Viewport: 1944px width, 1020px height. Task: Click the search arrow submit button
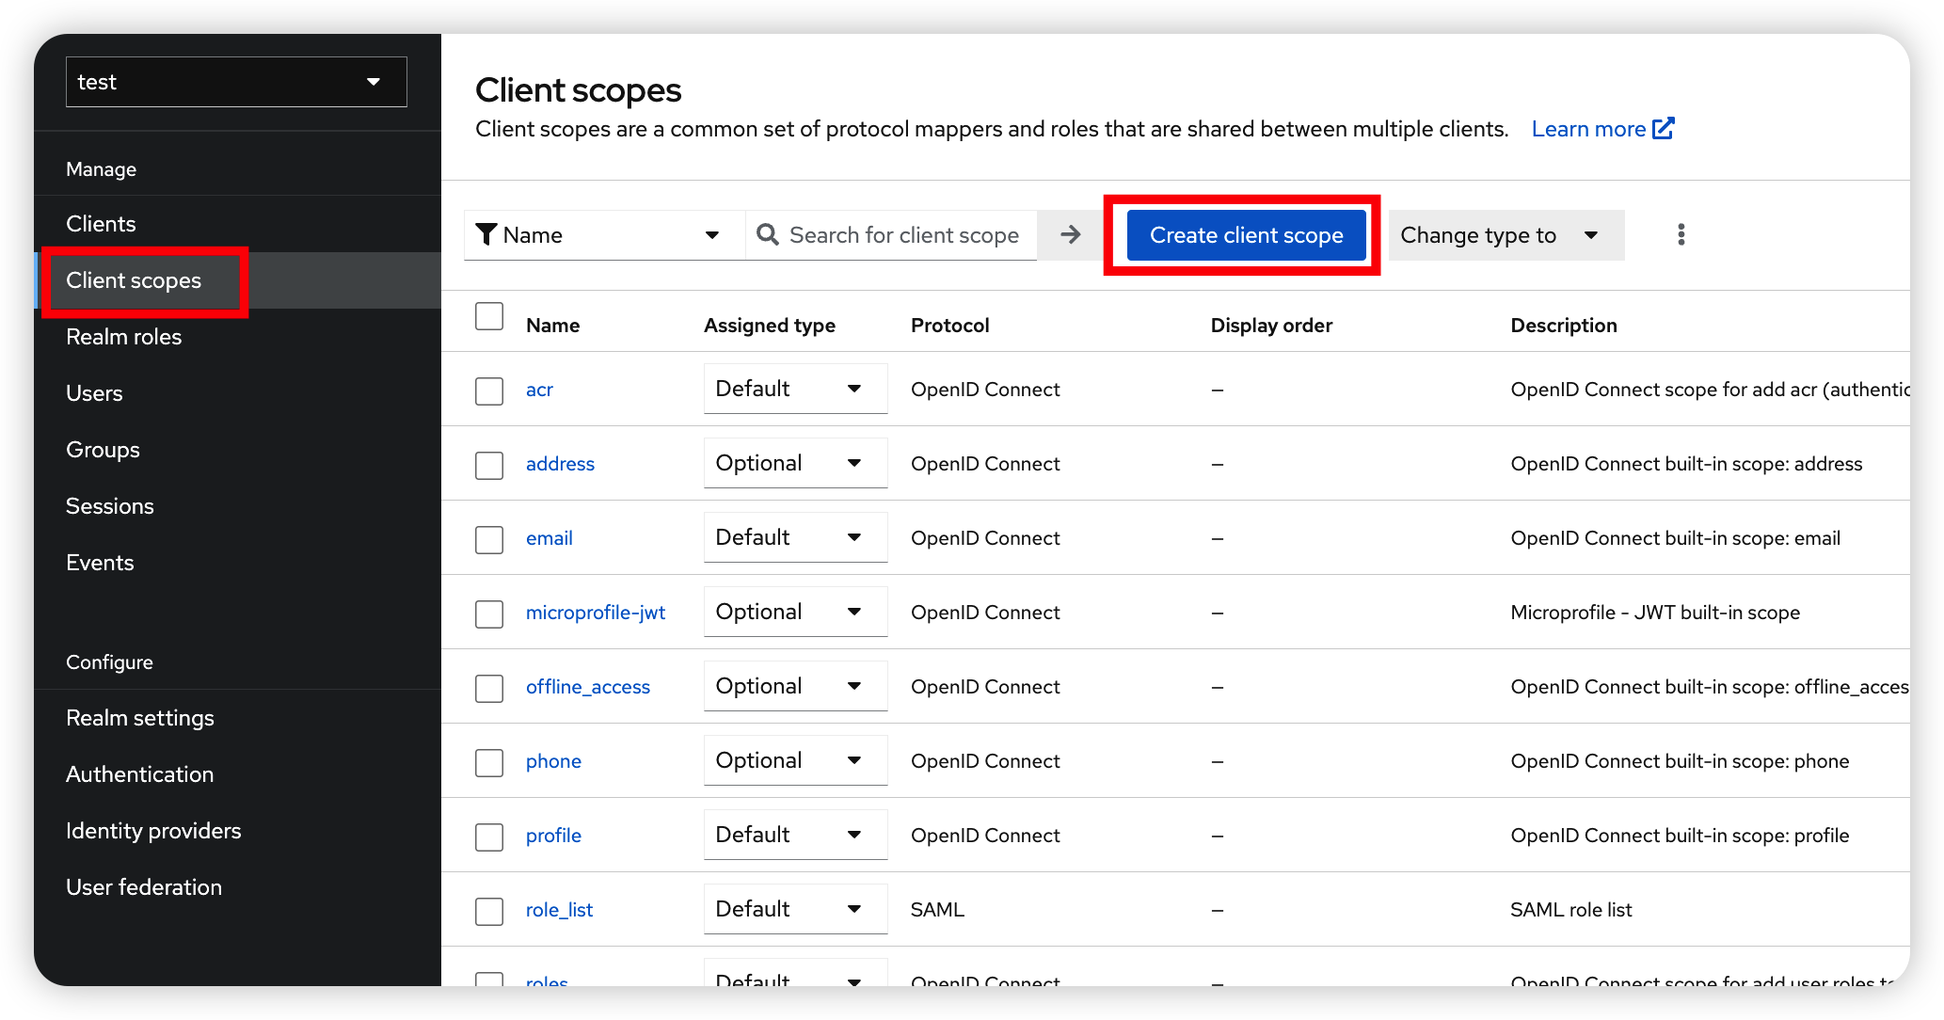[1070, 234]
